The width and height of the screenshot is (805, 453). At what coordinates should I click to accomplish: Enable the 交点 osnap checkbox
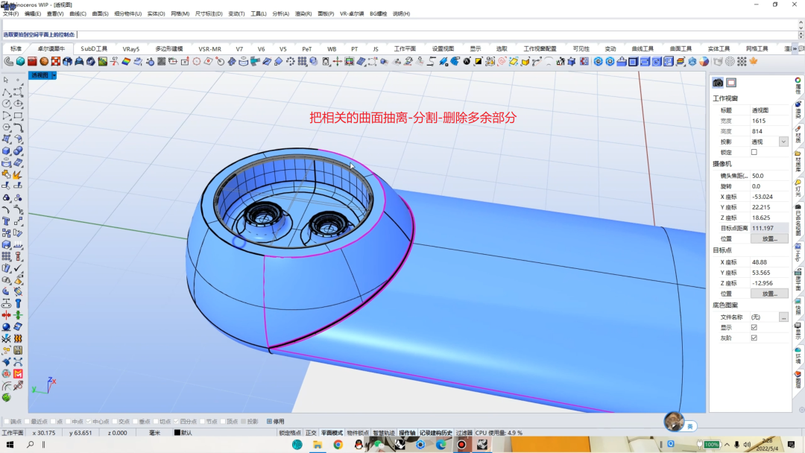tap(115, 422)
